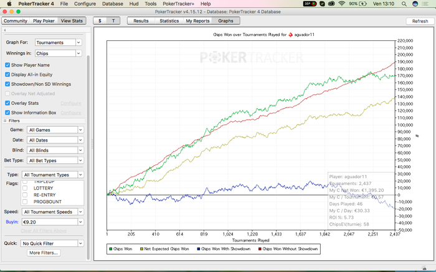Open the Apple menu

click(9, 4)
